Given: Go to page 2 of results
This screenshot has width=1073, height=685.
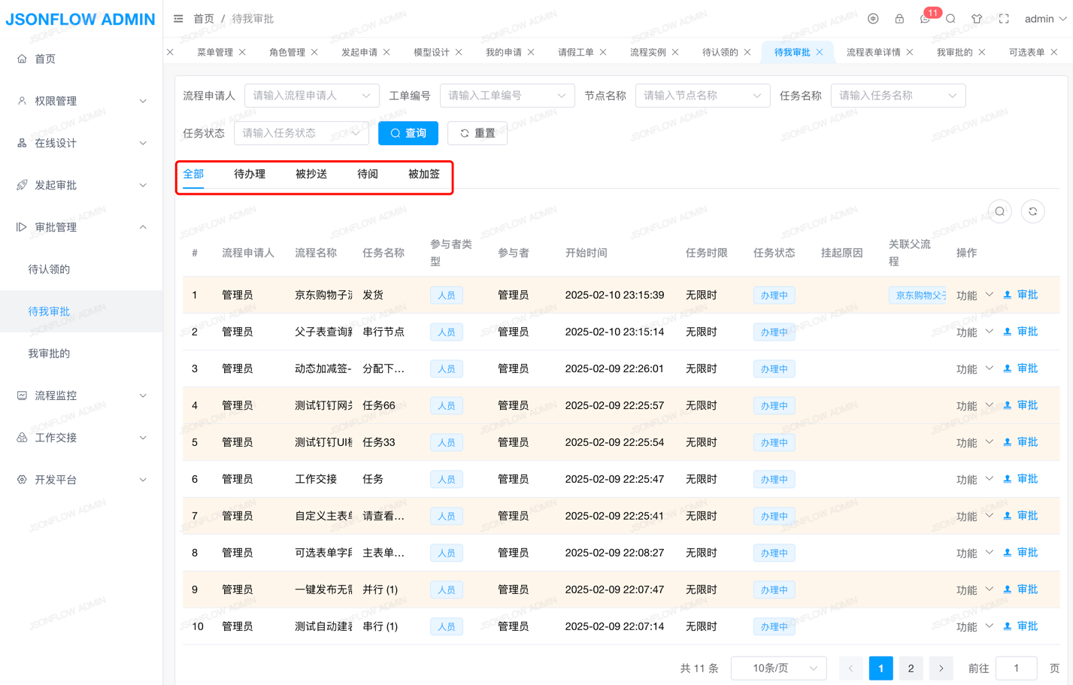Looking at the screenshot, I should click(911, 668).
